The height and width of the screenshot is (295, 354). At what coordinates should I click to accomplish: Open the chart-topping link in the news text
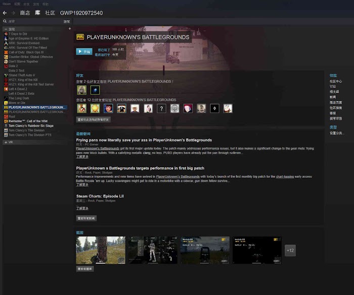tap(285, 177)
